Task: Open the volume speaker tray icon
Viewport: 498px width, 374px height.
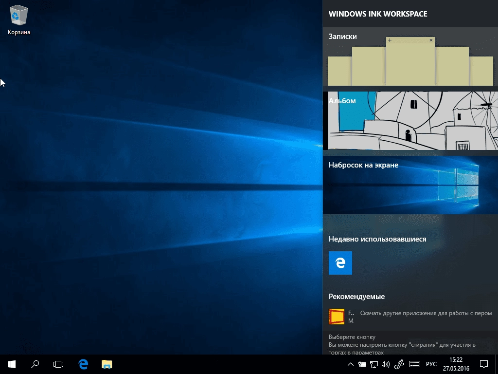Action: 386,364
